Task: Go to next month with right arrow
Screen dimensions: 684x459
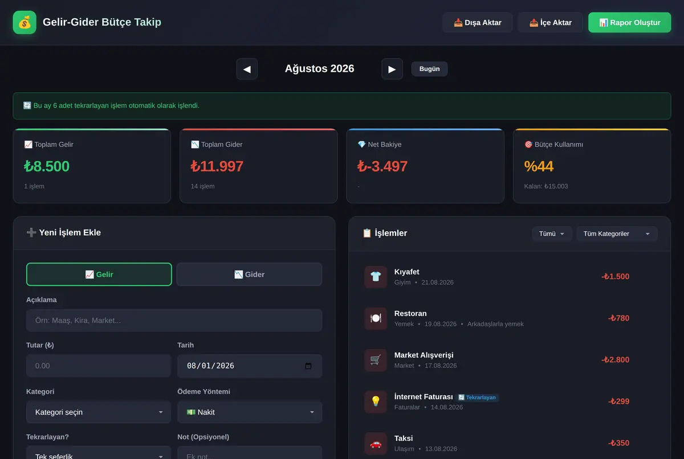Action: point(392,69)
